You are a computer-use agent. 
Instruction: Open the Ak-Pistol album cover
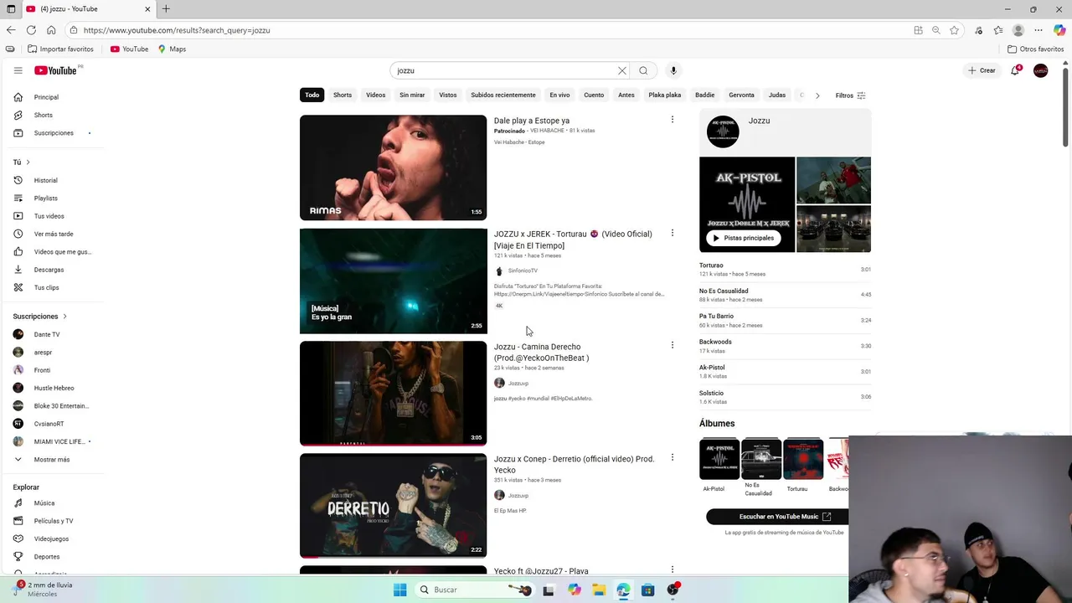tap(719, 459)
